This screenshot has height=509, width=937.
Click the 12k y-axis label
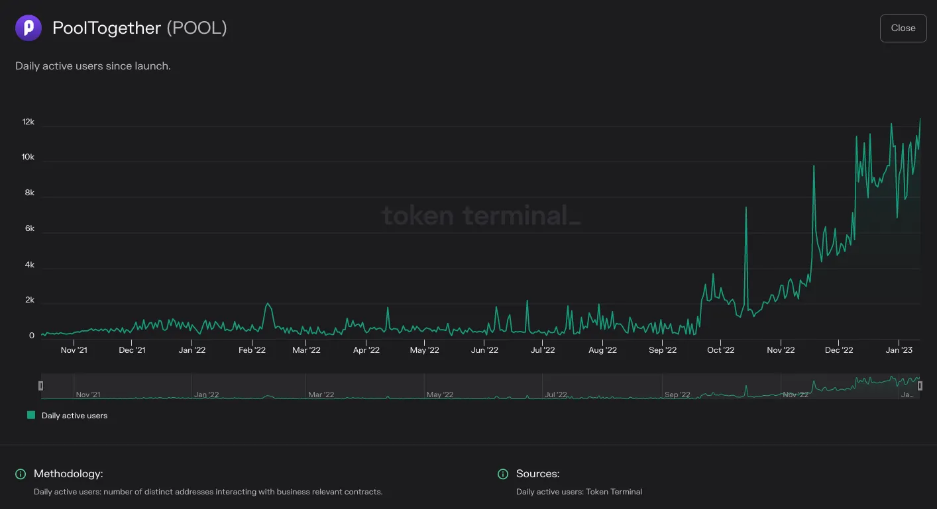point(28,122)
